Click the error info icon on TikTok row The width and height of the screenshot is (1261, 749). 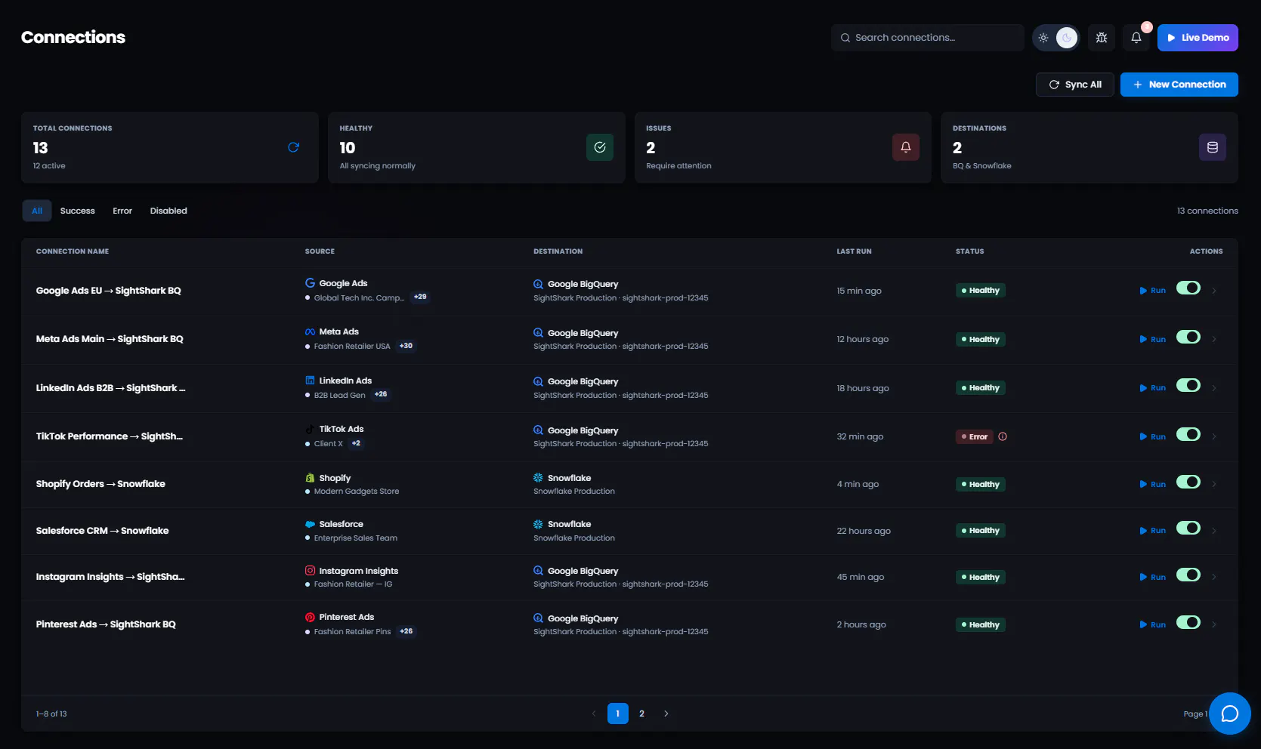pos(1003,436)
